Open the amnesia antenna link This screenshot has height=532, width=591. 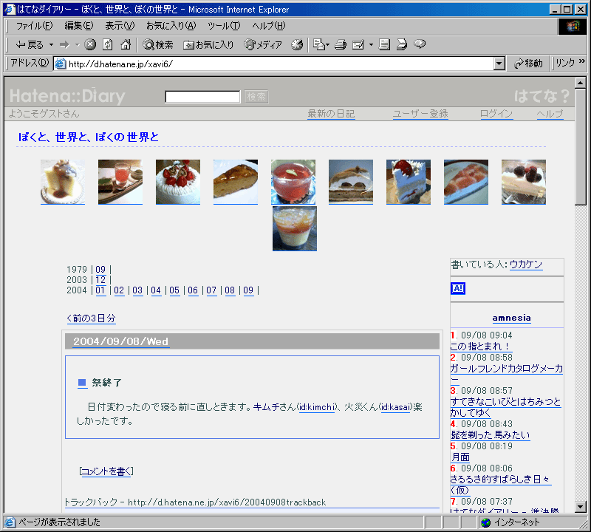511,318
